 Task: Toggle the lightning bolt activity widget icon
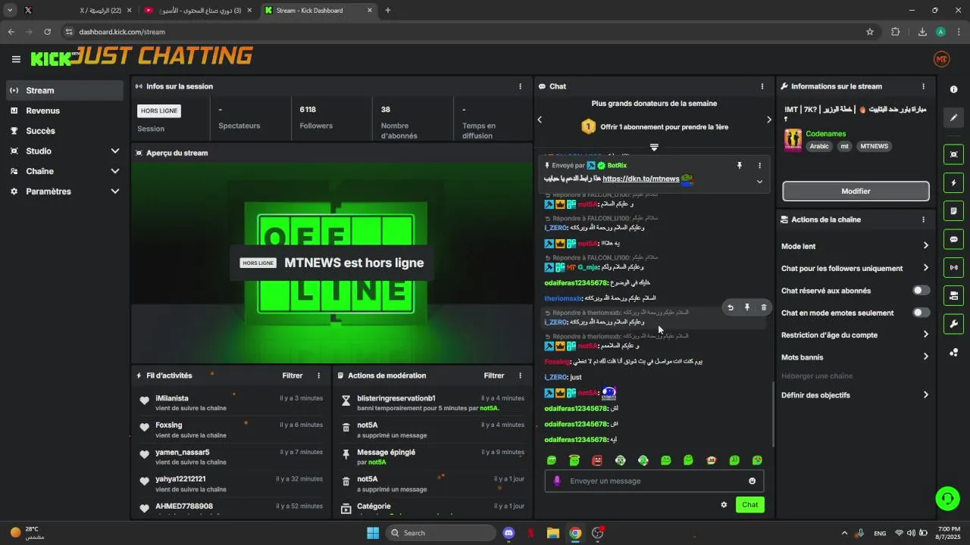point(953,182)
